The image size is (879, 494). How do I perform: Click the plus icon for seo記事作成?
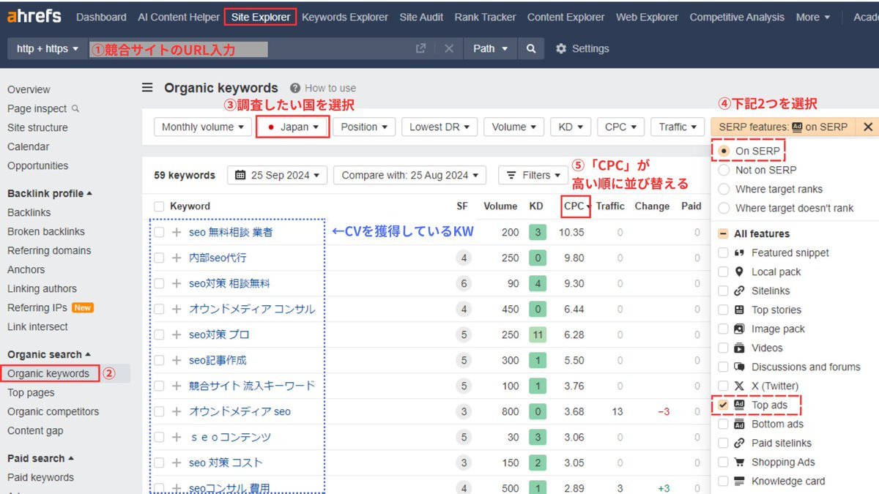tap(176, 360)
